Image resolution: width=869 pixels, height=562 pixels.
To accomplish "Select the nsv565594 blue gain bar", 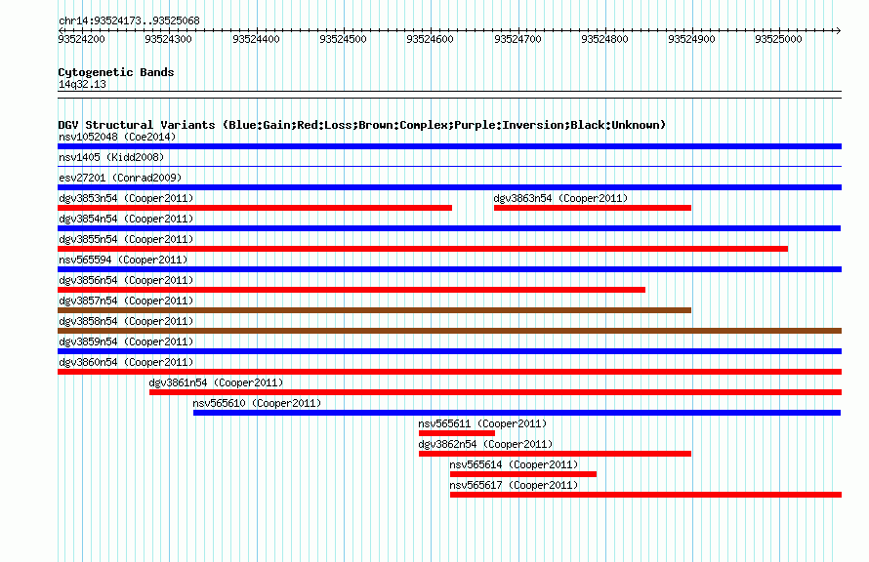I will (449, 269).
